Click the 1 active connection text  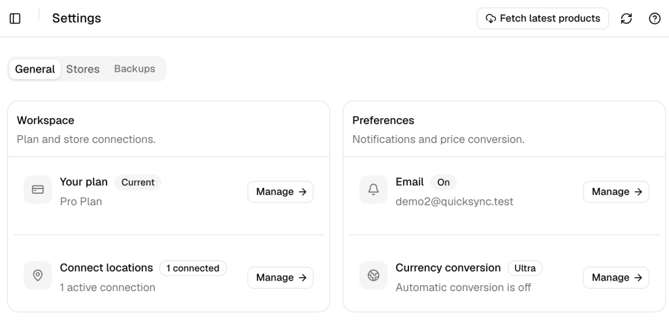108,288
